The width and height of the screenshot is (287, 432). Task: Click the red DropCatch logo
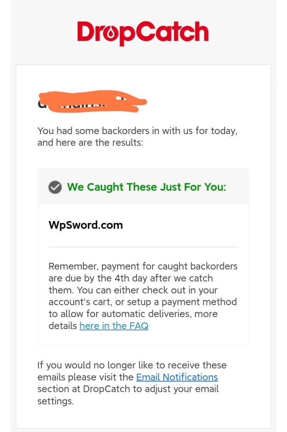143,33
